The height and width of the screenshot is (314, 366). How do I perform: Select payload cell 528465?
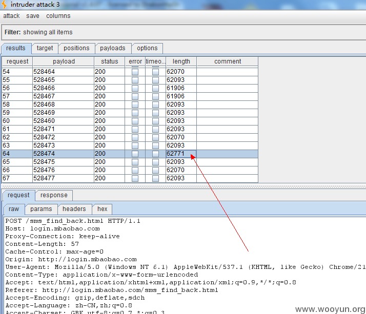click(63, 80)
